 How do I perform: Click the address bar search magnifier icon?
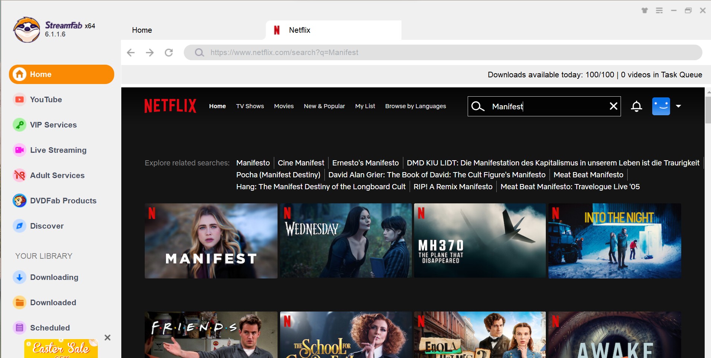click(x=199, y=52)
